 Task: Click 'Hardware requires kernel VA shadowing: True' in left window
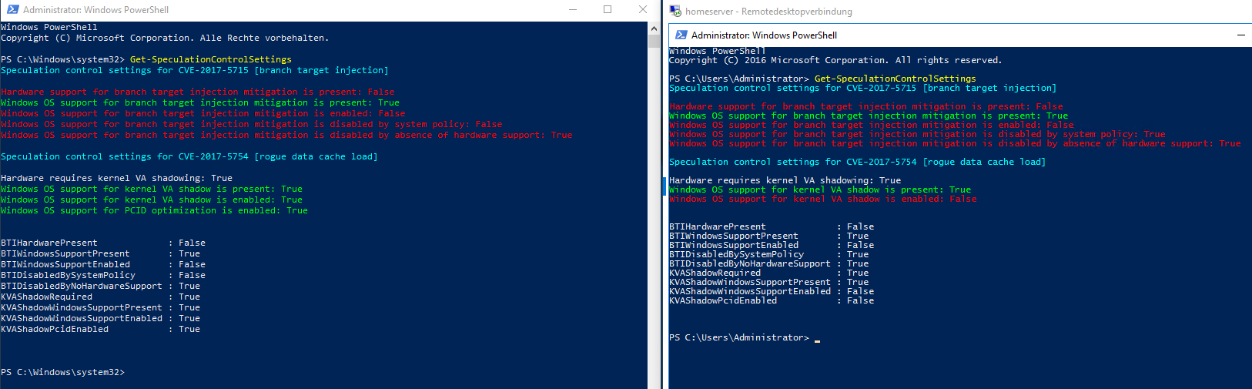pyautogui.click(x=117, y=178)
